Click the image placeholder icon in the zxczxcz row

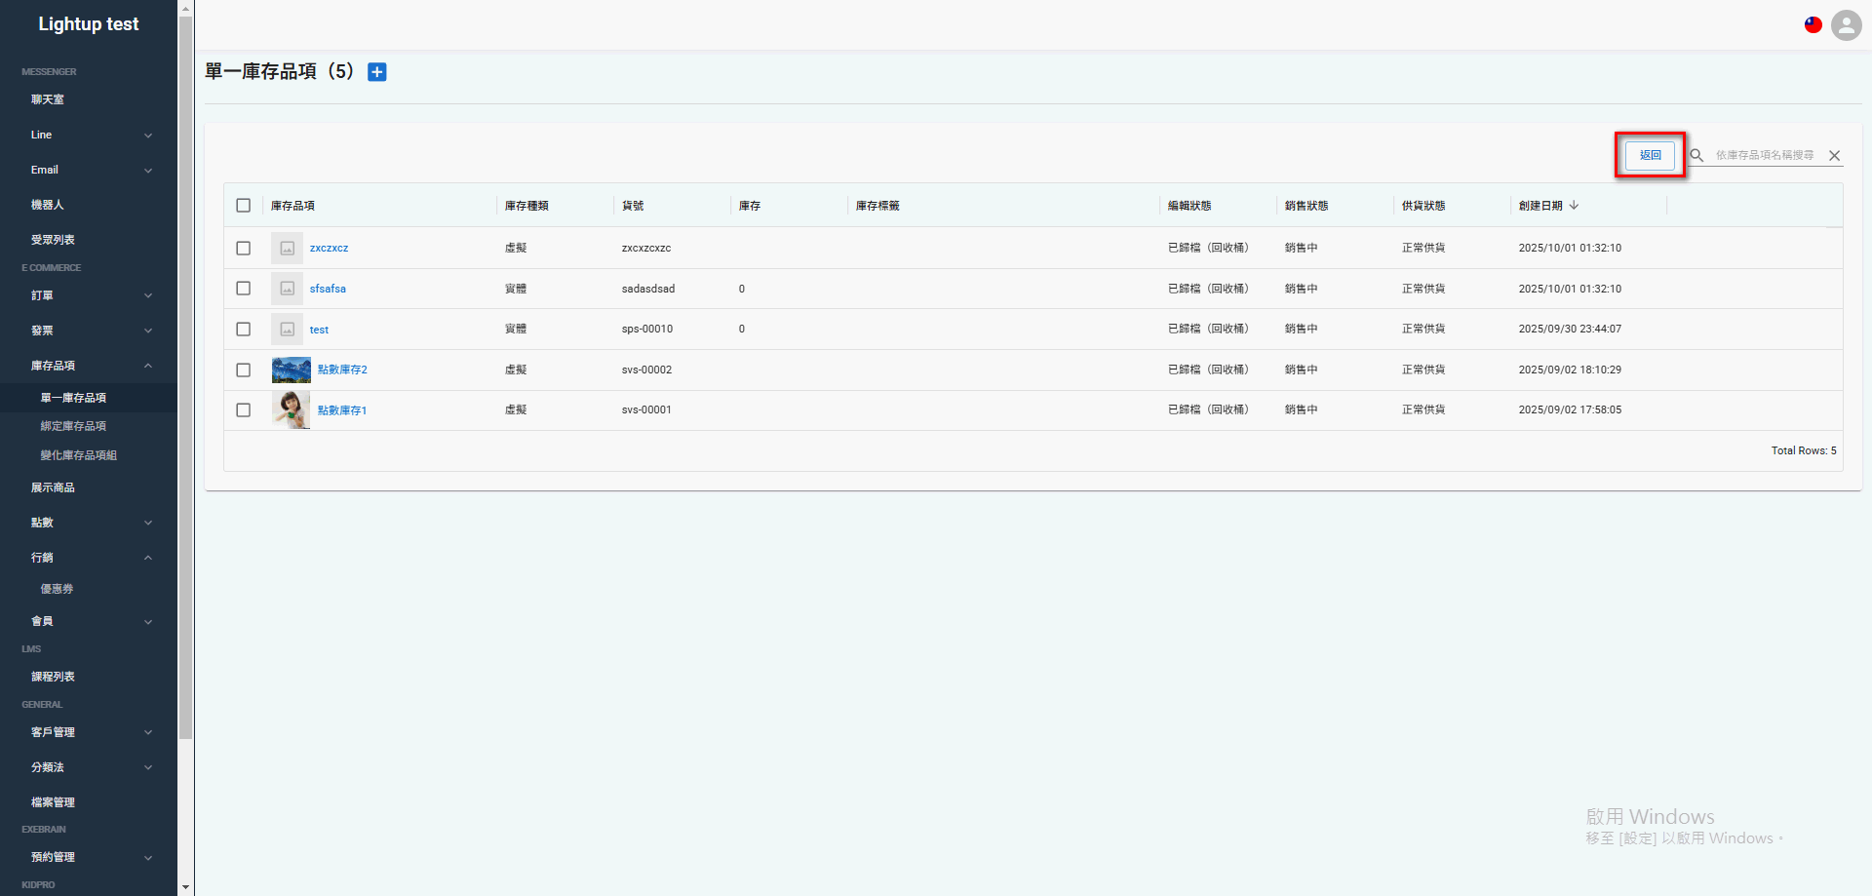287,248
